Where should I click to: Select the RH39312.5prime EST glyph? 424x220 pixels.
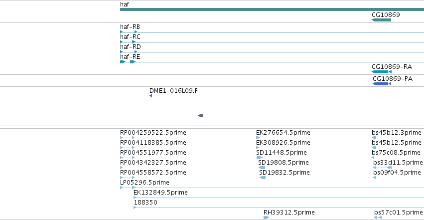[x=267, y=218]
